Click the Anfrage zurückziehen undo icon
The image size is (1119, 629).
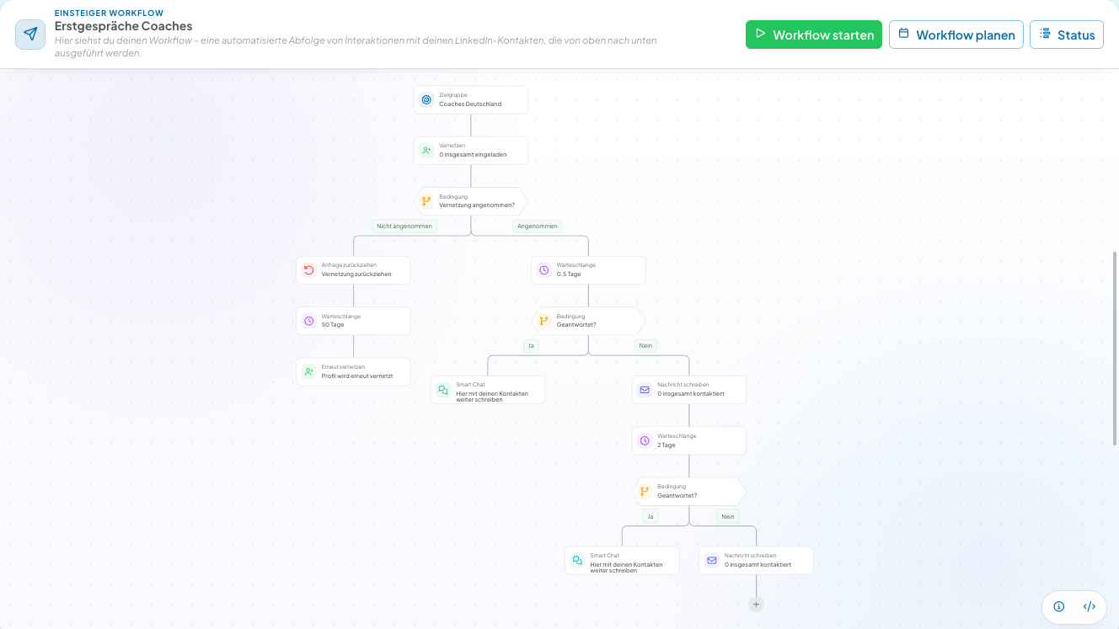point(308,270)
